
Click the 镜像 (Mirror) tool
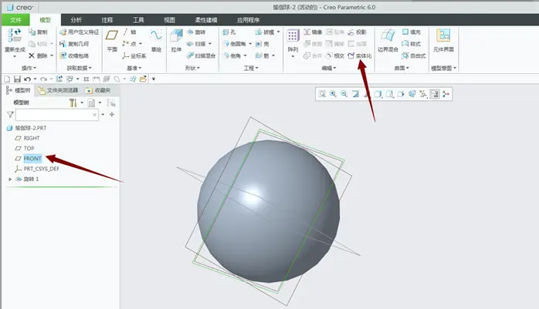pyautogui.click(x=313, y=32)
